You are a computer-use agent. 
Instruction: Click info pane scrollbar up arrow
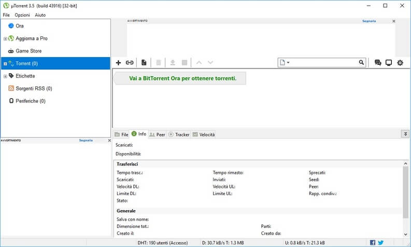coord(405,163)
